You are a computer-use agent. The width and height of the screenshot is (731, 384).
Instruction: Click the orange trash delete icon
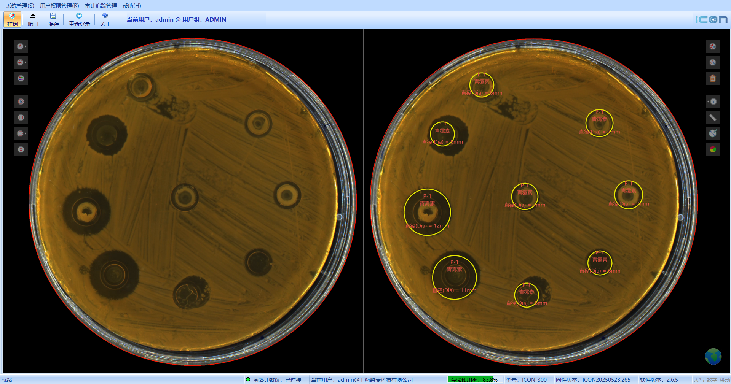pos(713,78)
